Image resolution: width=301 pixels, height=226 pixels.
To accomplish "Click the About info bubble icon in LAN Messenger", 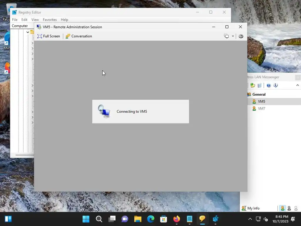I will pyautogui.click(x=275, y=85).
